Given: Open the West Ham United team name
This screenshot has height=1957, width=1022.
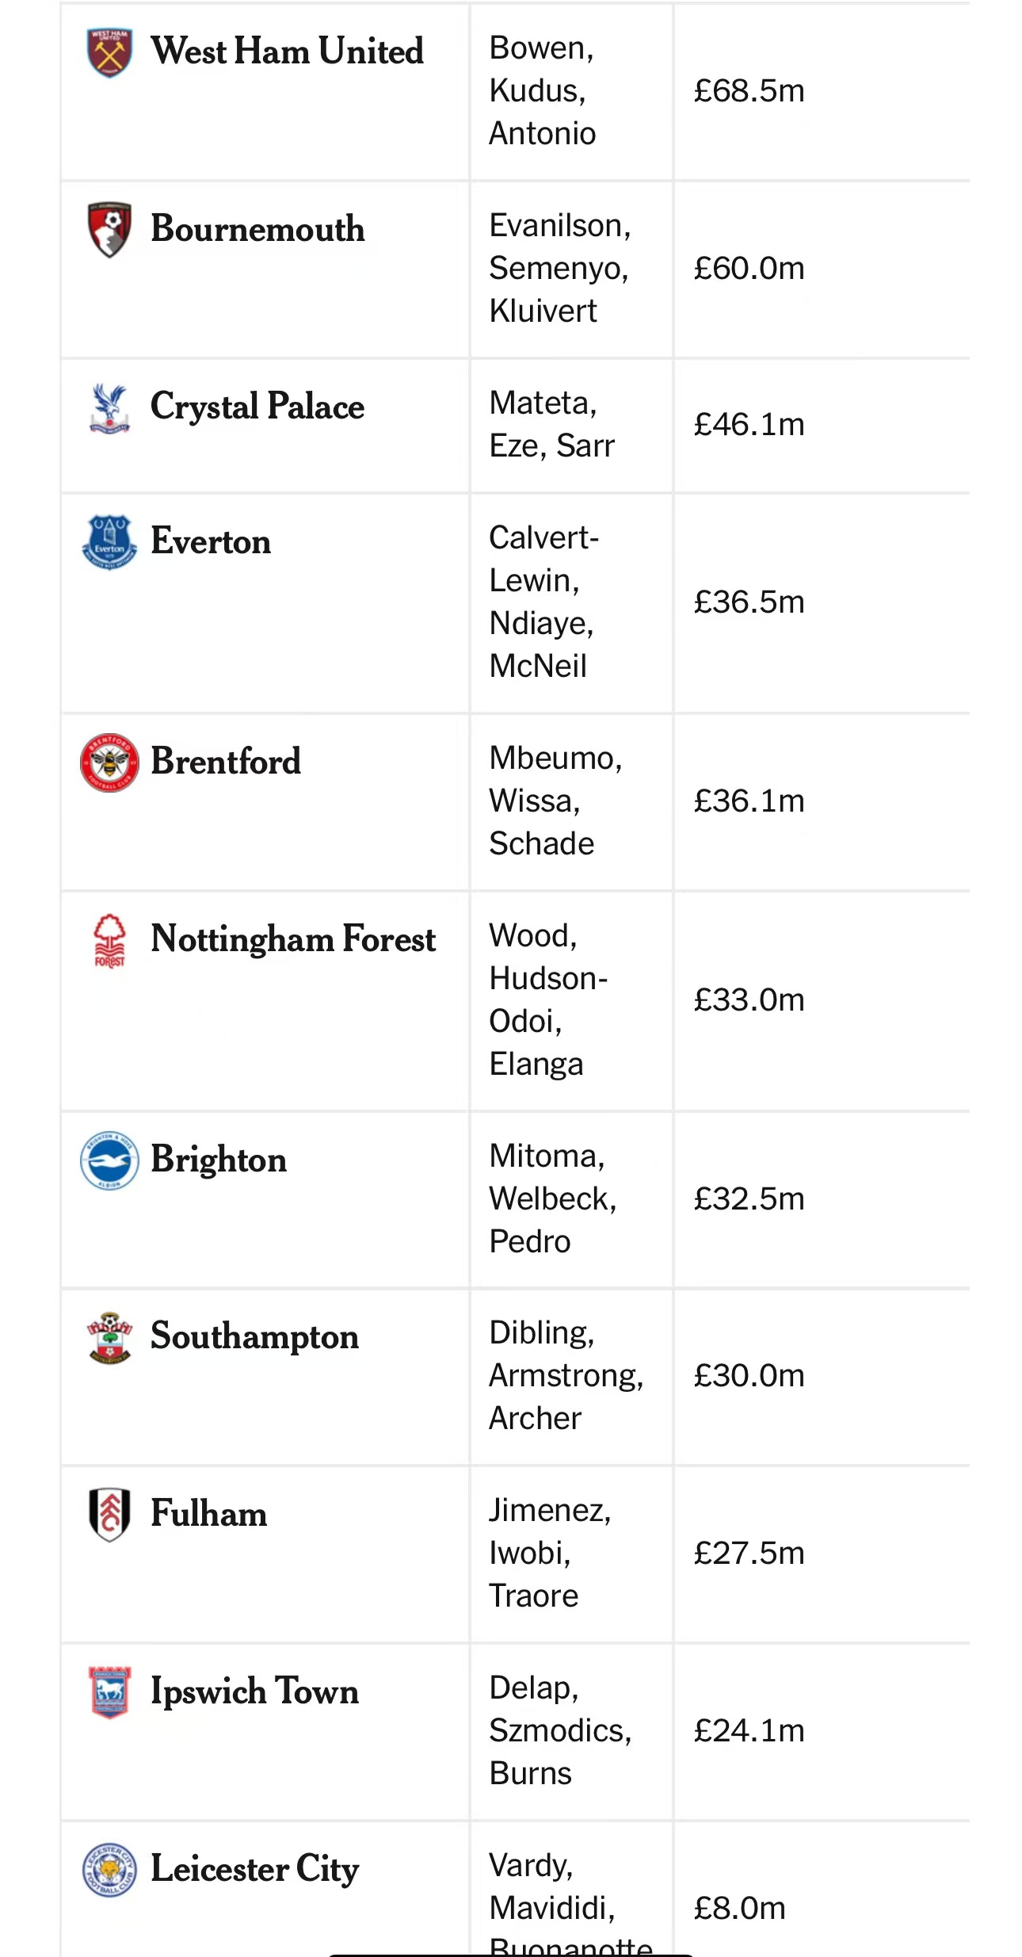Looking at the screenshot, I should tap(288, 52).
